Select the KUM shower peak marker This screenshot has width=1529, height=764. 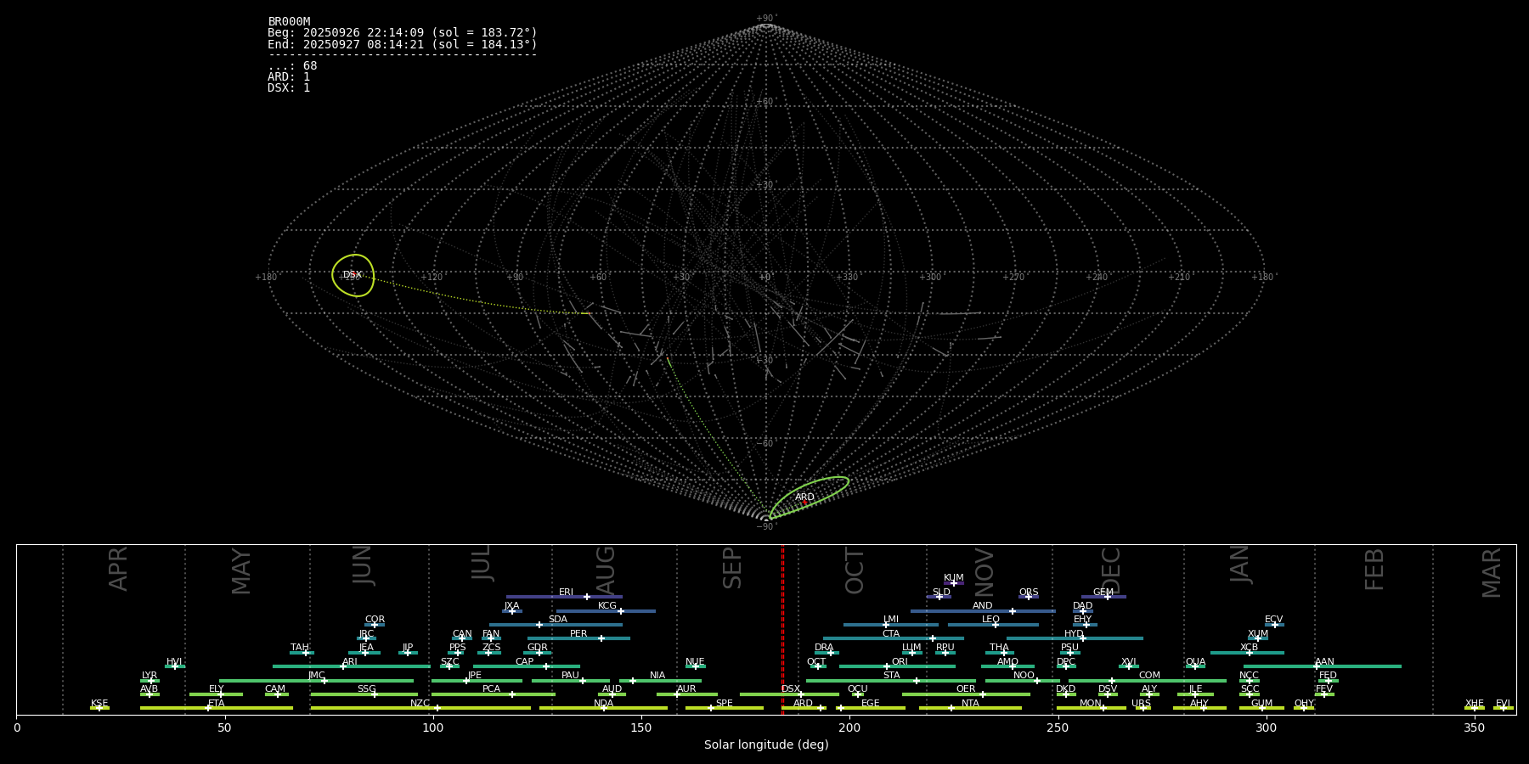[x=954, y=583]
